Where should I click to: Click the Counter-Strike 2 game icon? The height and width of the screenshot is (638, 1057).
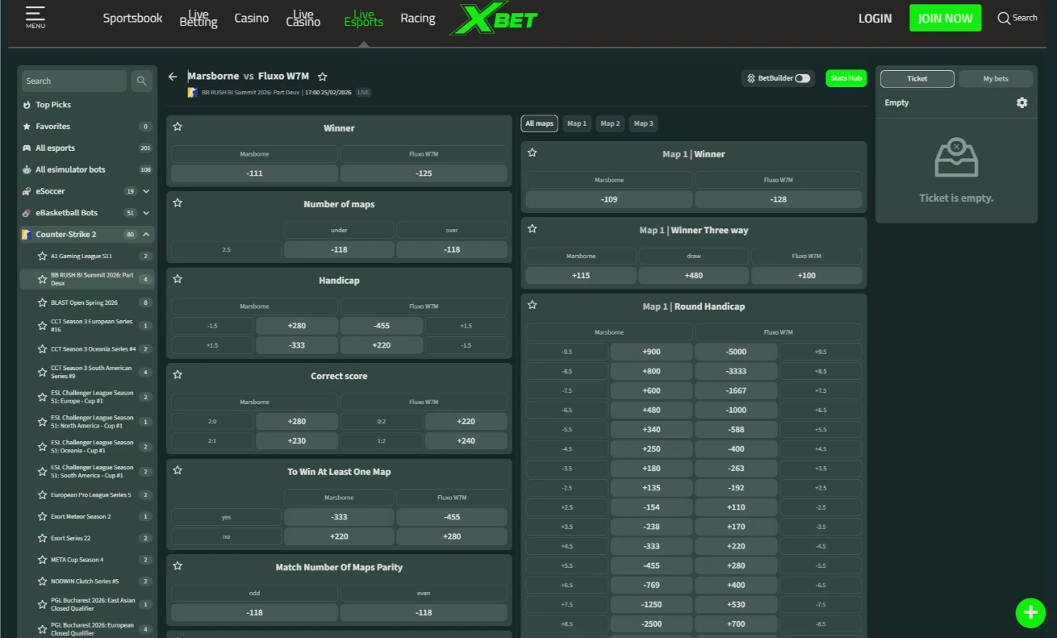pyautogui.click(x=27, y=234)
